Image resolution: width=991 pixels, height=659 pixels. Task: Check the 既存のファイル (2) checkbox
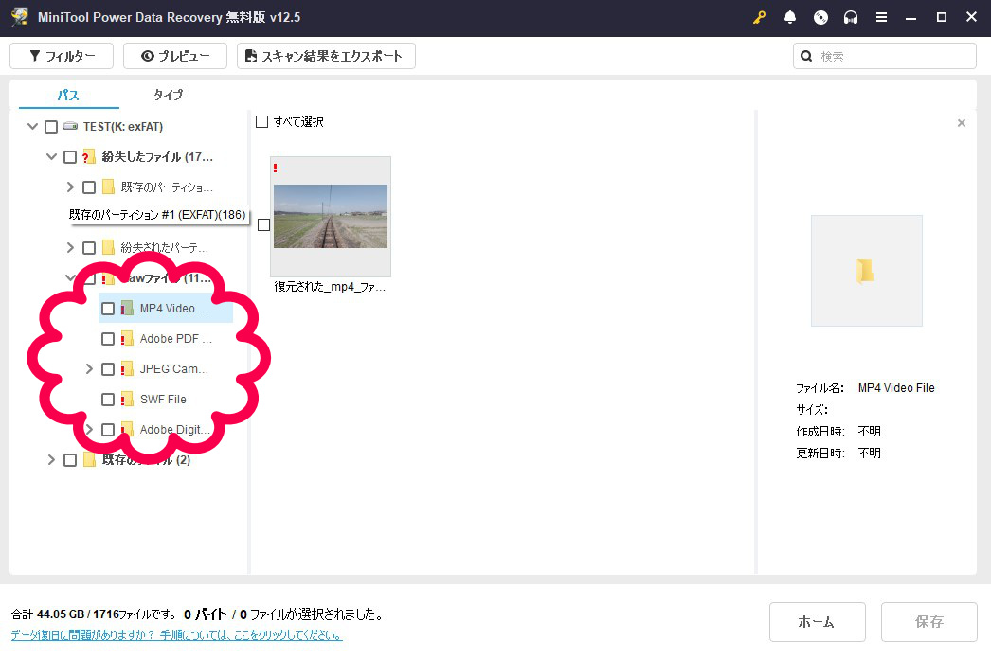click(70, 460)
